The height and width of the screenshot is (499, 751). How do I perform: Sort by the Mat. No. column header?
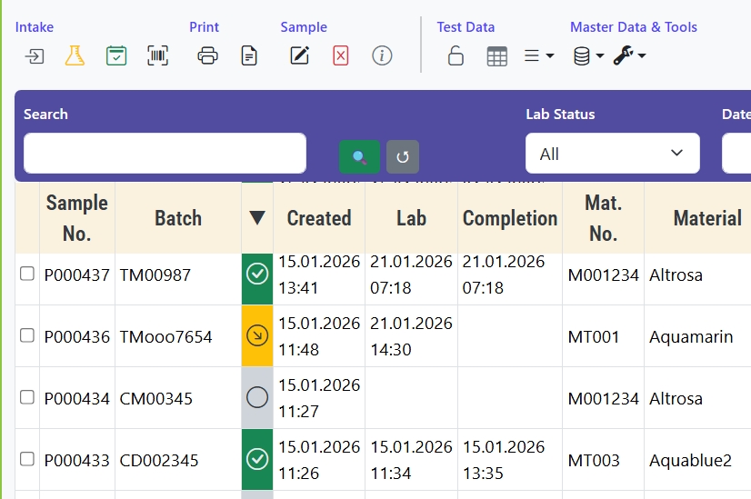(603, 218)
